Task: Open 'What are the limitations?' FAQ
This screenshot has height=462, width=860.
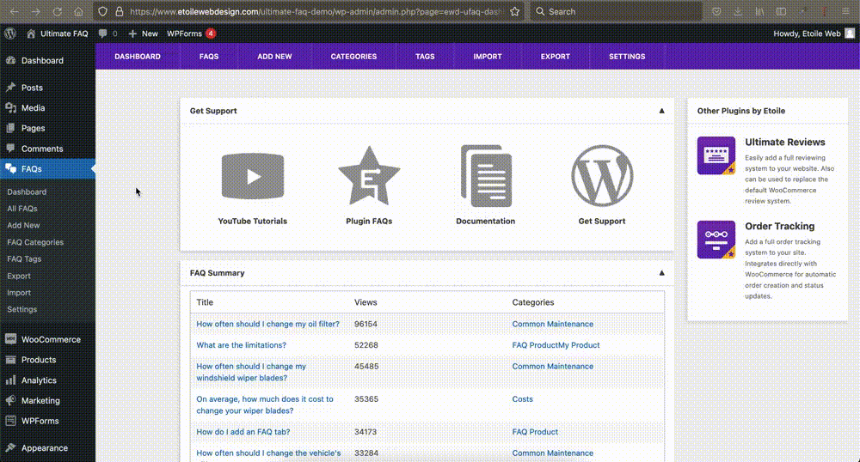Action: [x=242, y=345]
